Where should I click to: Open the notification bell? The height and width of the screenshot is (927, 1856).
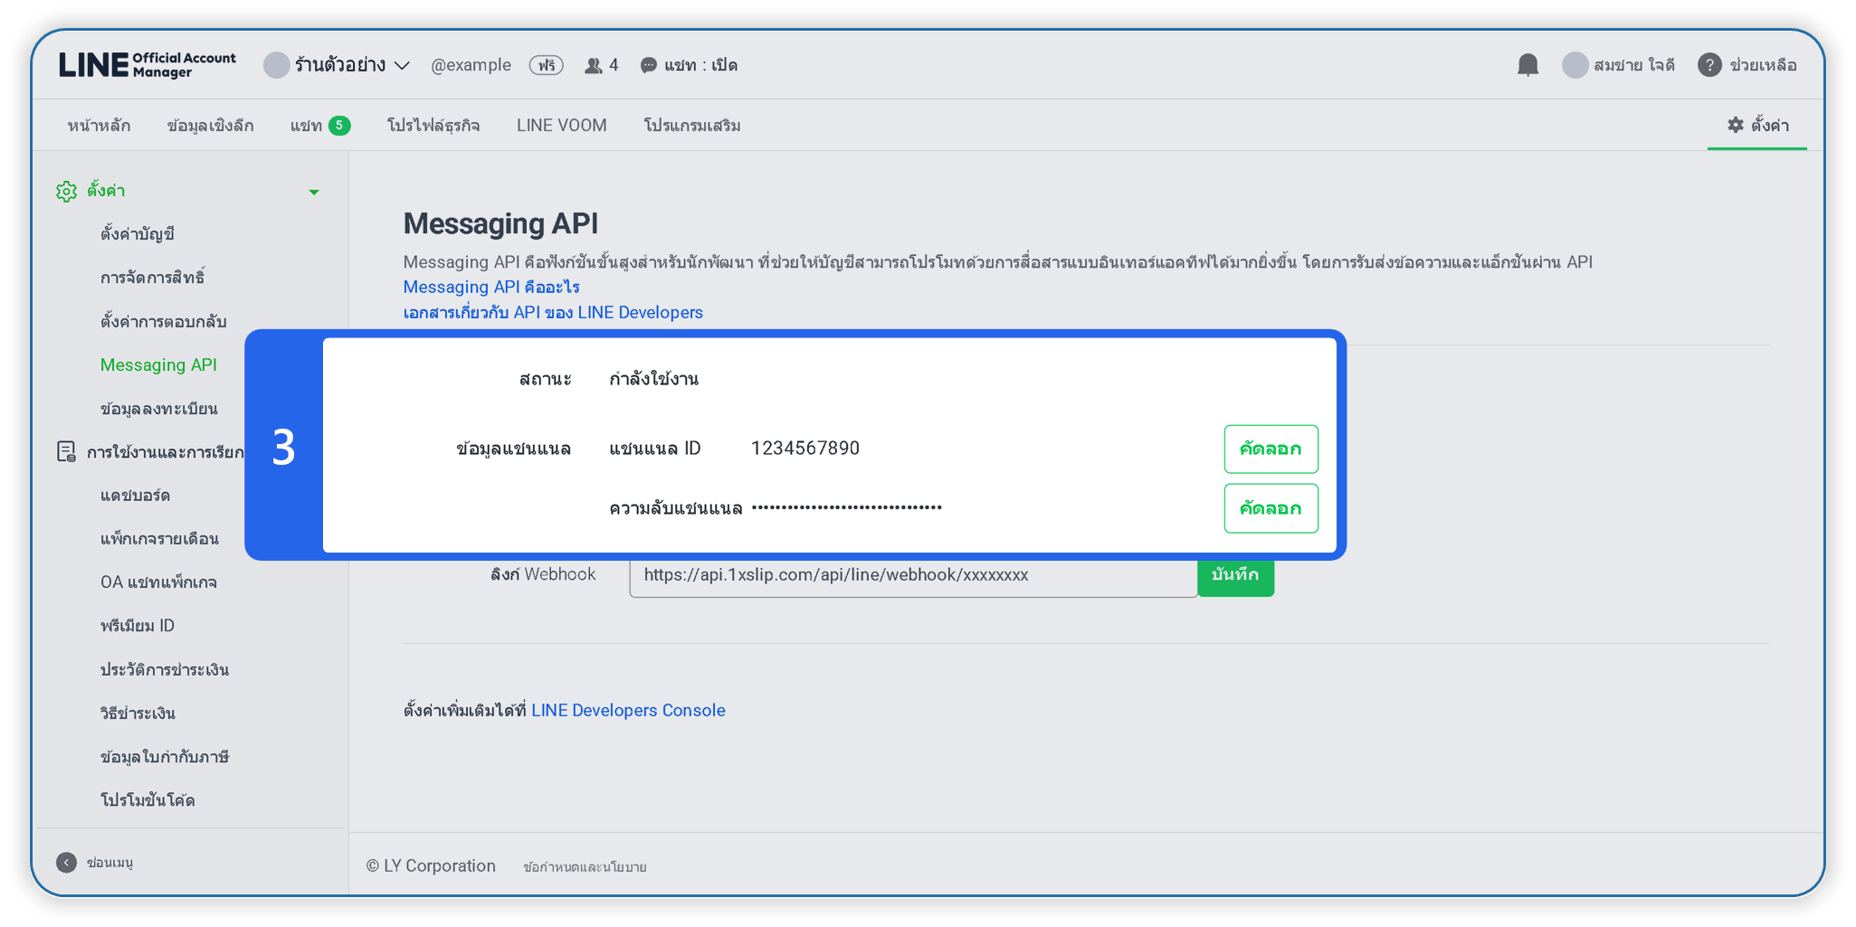tap(1528, 65)
